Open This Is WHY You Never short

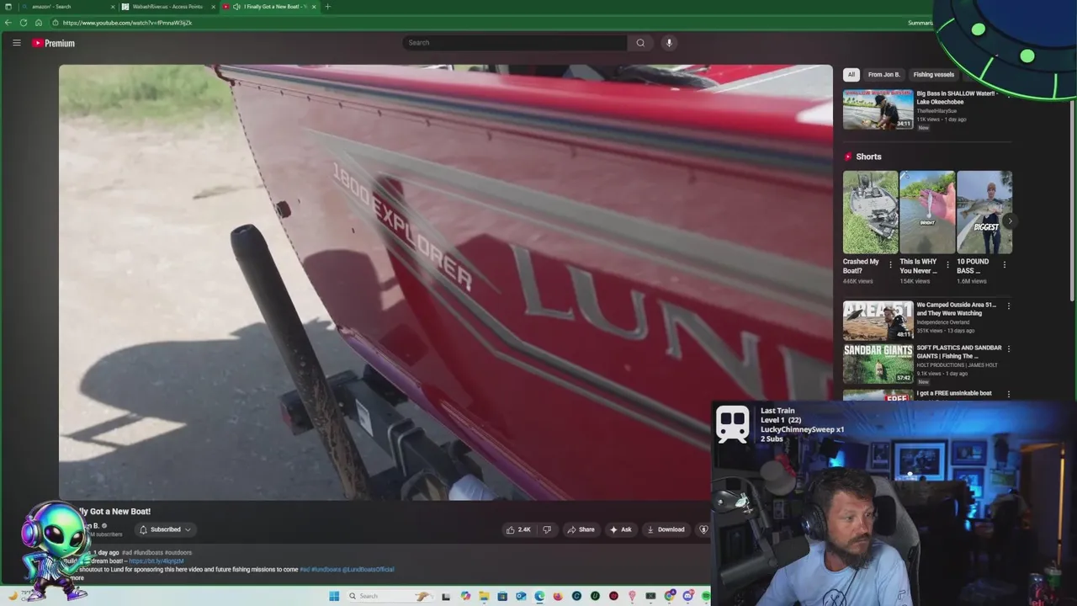[927, 212]
